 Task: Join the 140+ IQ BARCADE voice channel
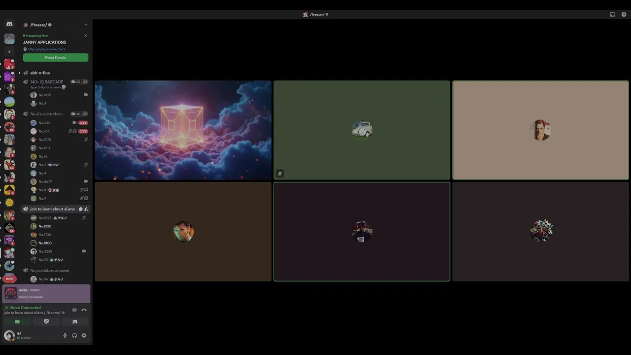pyautogui.click(x=47, y=82)
